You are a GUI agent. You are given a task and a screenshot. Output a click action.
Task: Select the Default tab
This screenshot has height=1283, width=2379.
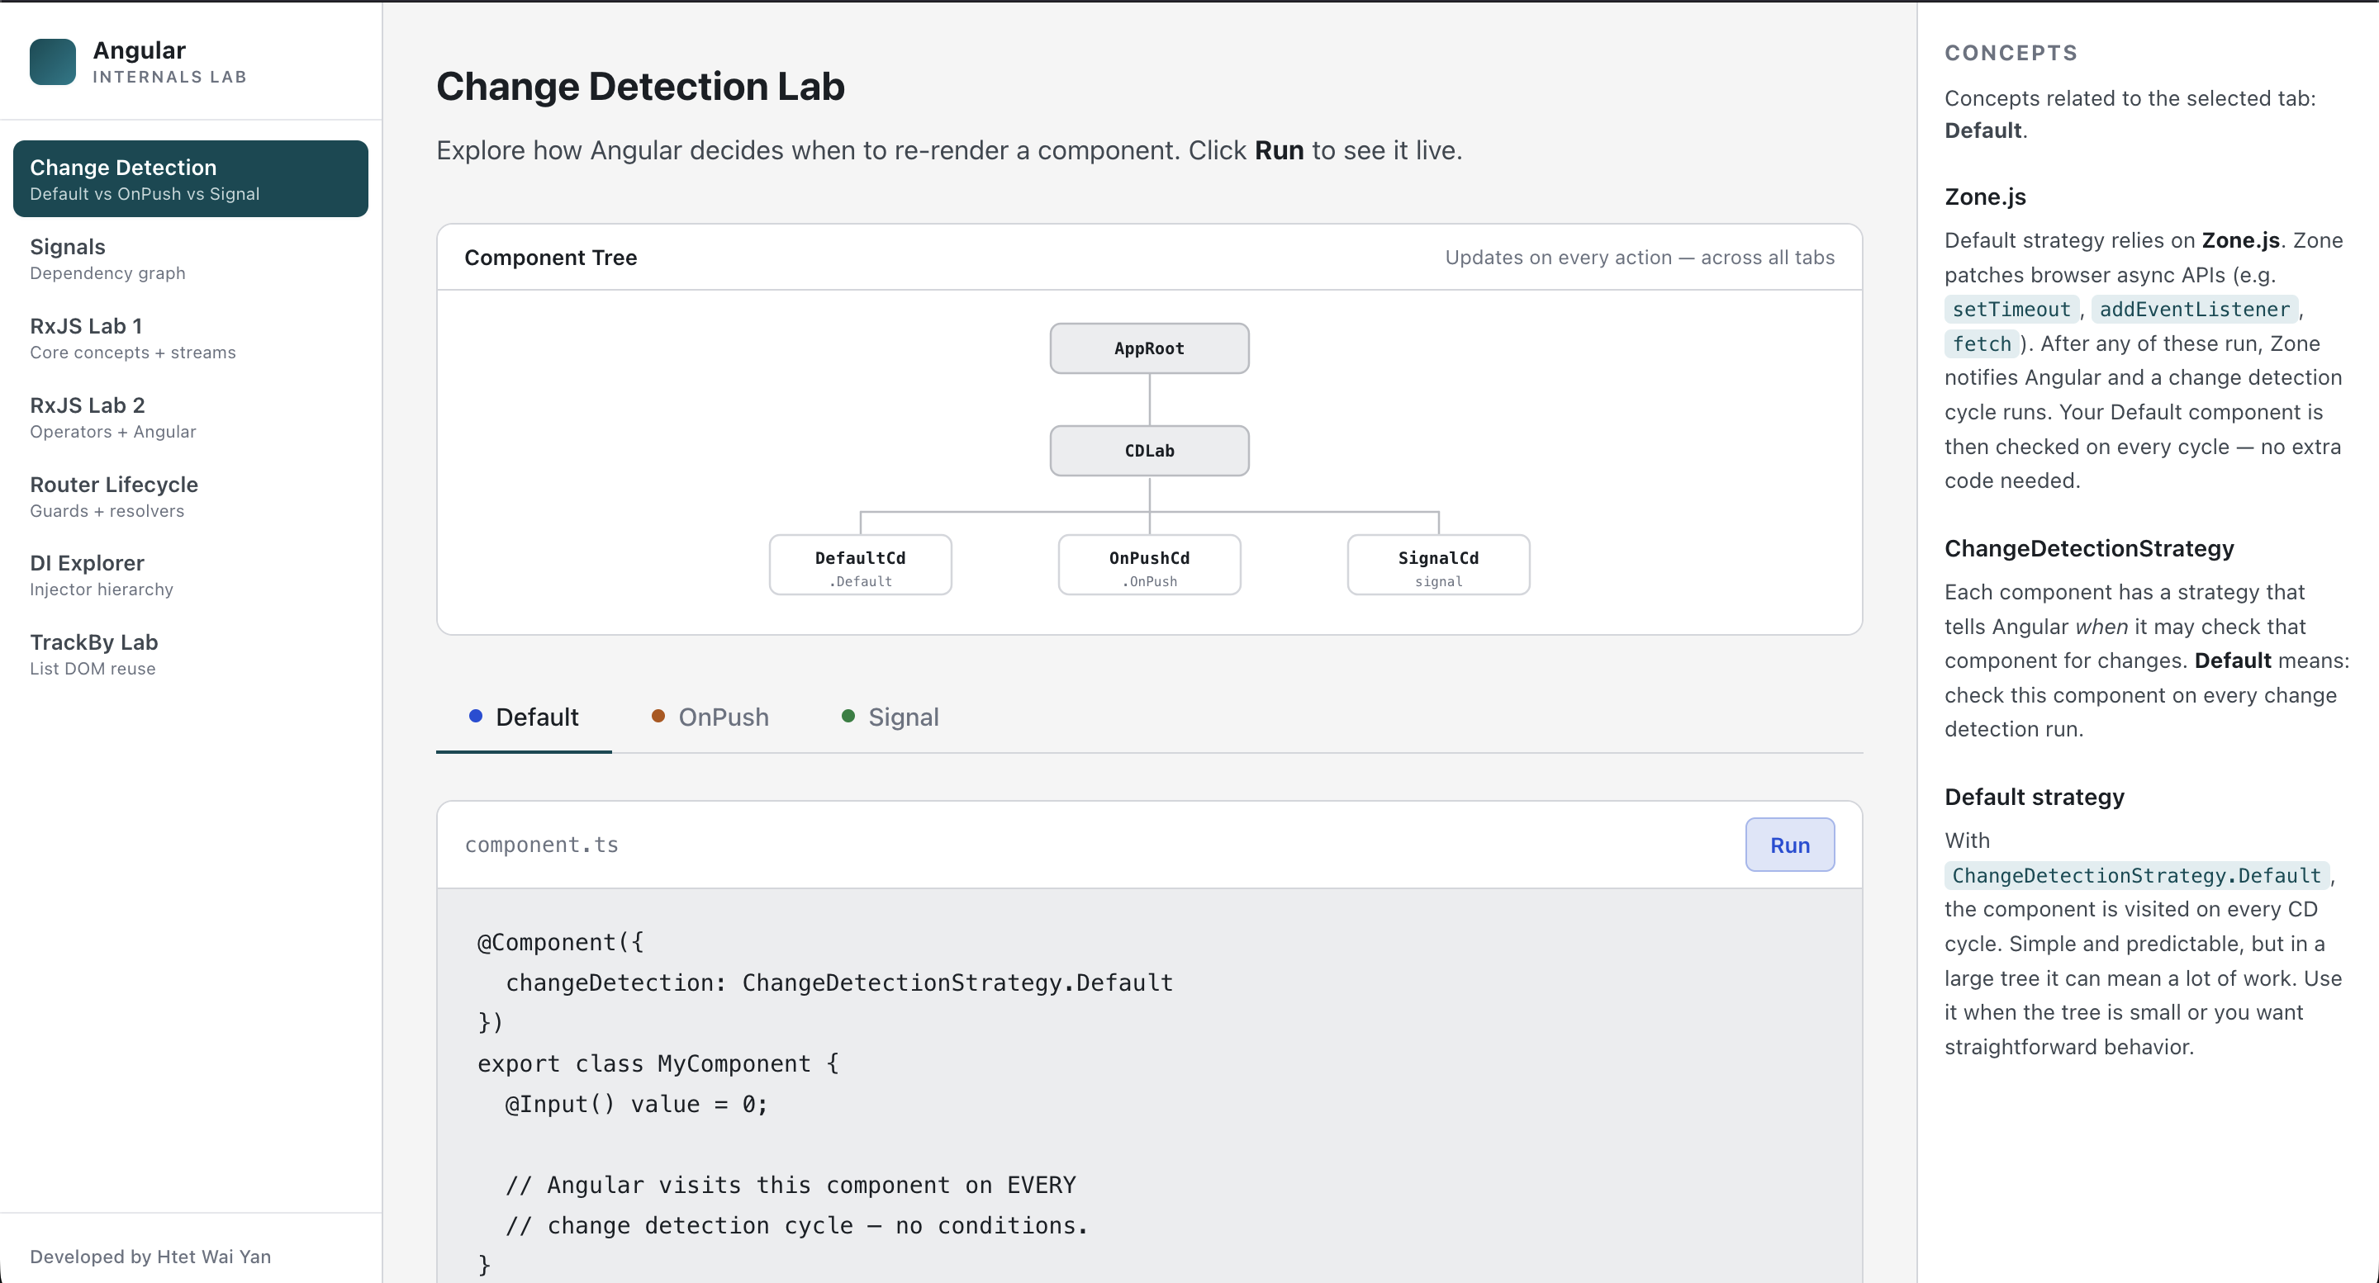point(524,717)
